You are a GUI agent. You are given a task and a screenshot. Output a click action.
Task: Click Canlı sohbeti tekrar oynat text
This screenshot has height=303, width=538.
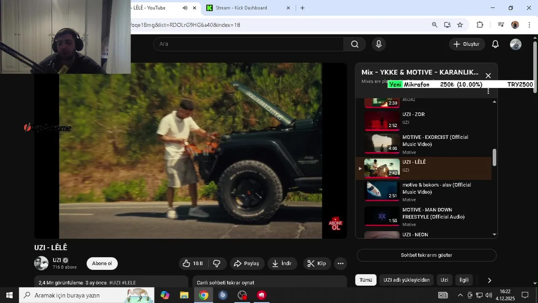coord(225,283)
